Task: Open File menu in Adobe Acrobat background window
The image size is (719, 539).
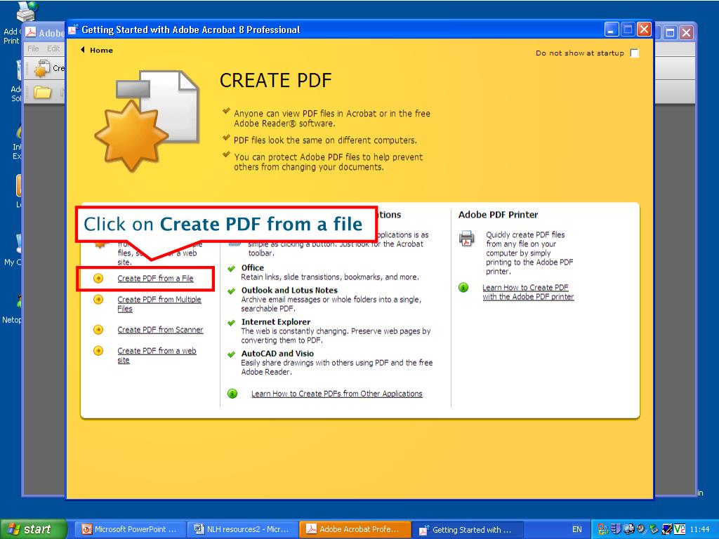Action: coord(33,48)
